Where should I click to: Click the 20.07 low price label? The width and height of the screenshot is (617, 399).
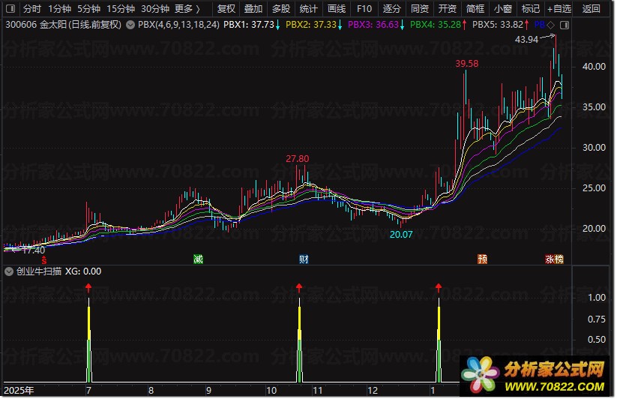pos(401,235)
